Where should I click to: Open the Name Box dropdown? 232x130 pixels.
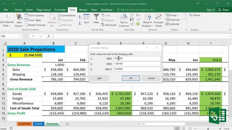coord(20,36)
